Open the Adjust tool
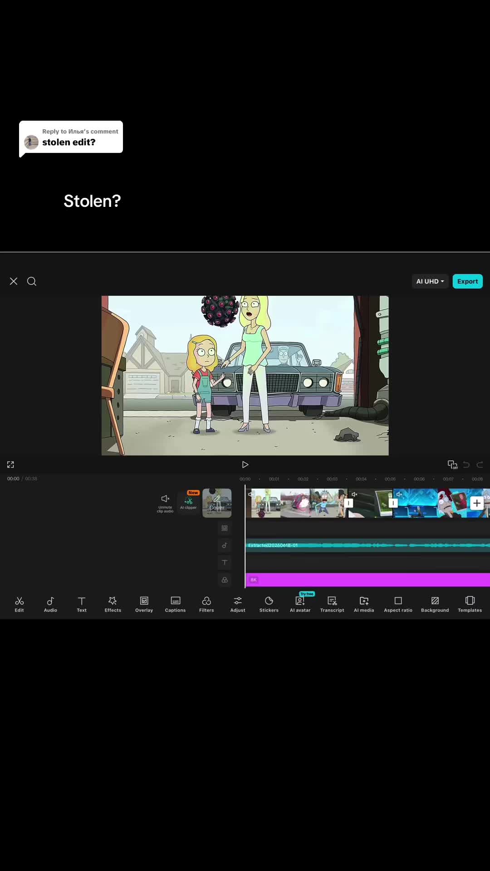Image resolution: width=490 pixels, height=871 pixels. (238, 604)
